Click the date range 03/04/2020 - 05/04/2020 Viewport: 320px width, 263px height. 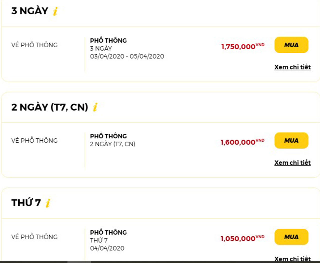pos(127,56)
